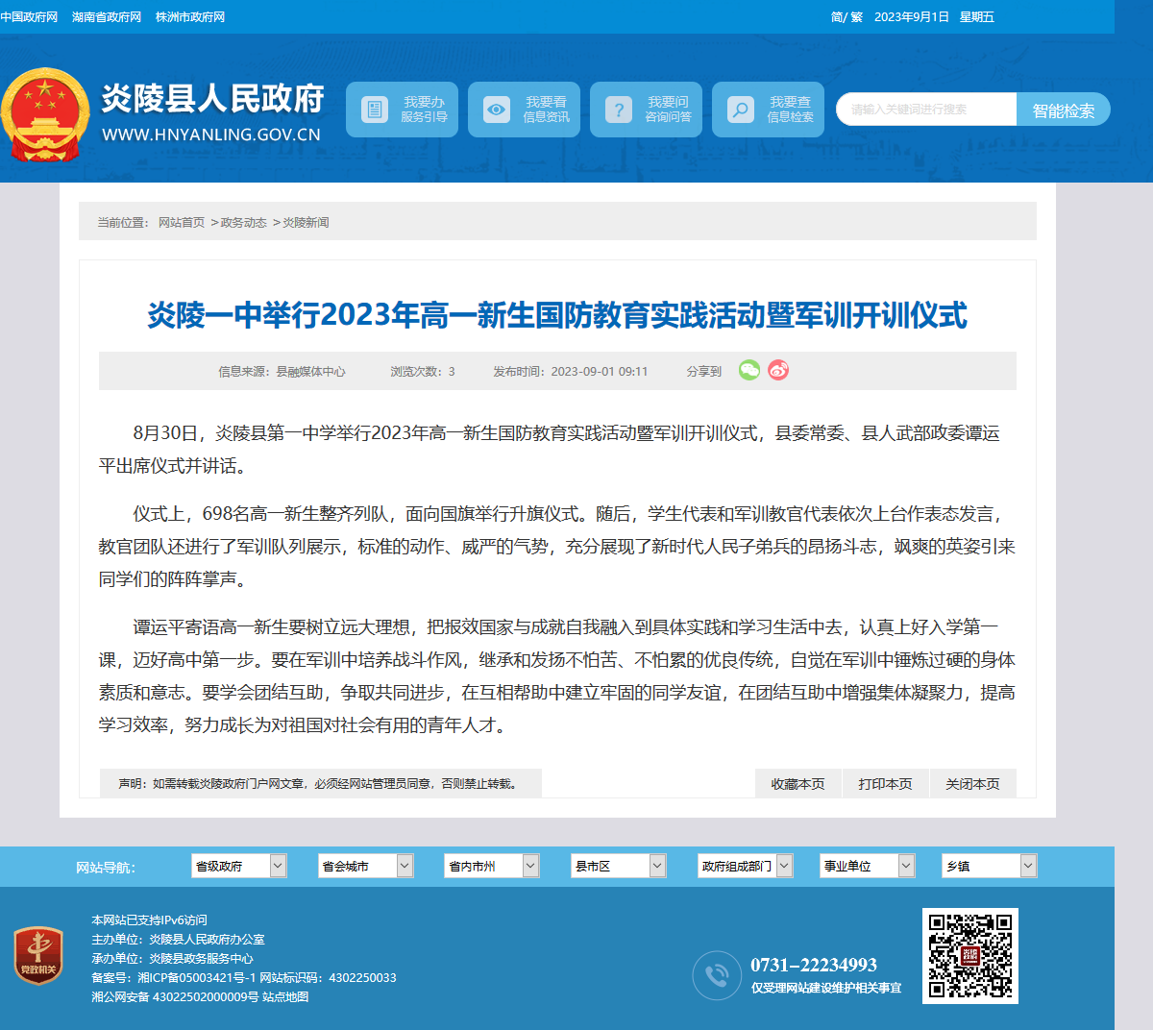Click the 打印本页 button
This screenshot has width=1153, height=1030.
pyautogui.click(x=886, y=784)
